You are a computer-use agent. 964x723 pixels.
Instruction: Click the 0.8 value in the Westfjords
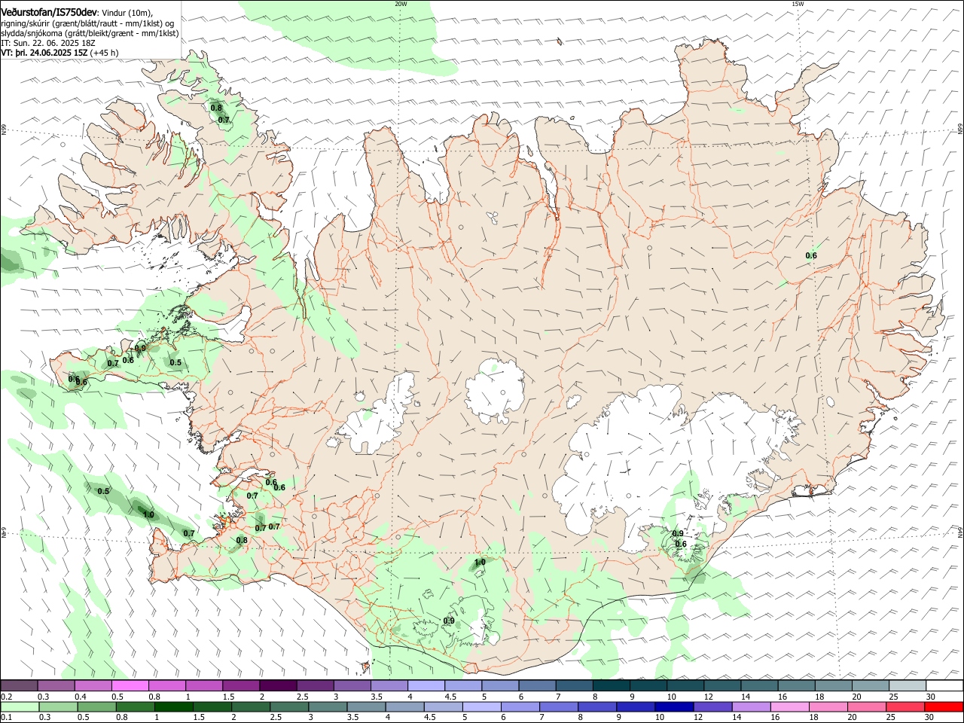(216, 108)
